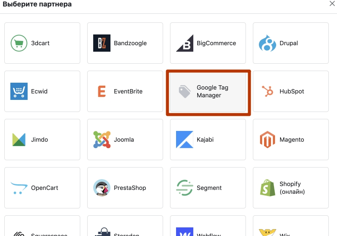Image resolution: width=337 pixels, height=236 pixels.
Task: Click the Magento orange hexagon logo
Action: click(x=268, y=140)
